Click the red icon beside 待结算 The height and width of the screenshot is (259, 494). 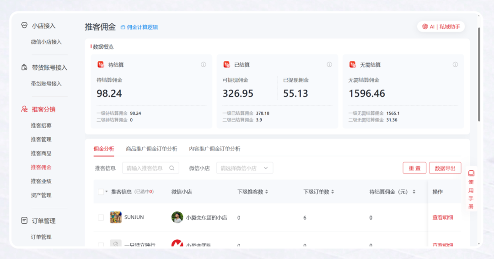pyautogui.click(x=101, y=65)
